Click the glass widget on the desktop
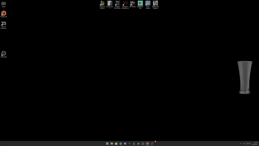The width and height of the screenshot is (259, 146). click(245, 77)
